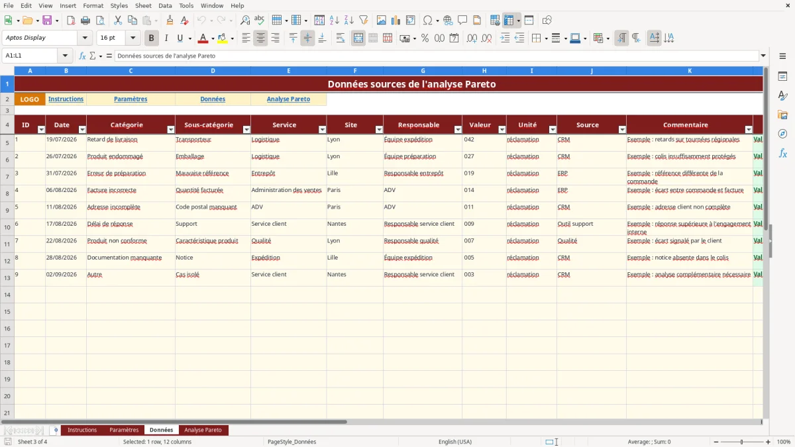Switch to the Analyse Pareto sheet tab
795x447 pixels.
[203, 430]
